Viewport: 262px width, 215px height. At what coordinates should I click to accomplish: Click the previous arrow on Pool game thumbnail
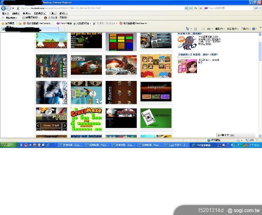pos(38,126)
